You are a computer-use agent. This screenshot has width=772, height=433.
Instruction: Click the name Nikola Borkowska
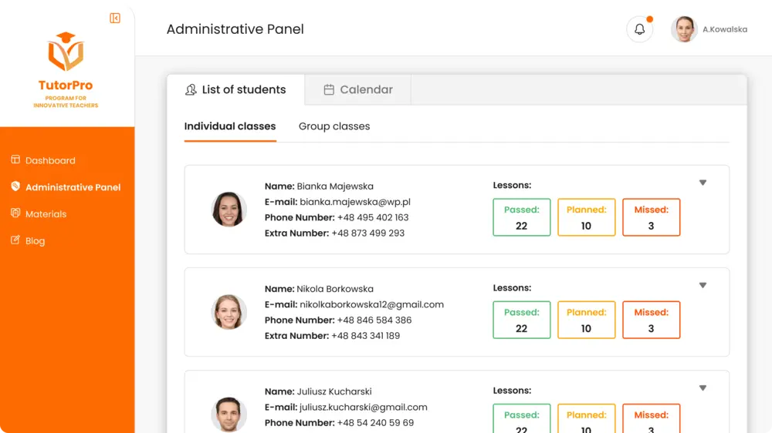coord(335,289)
